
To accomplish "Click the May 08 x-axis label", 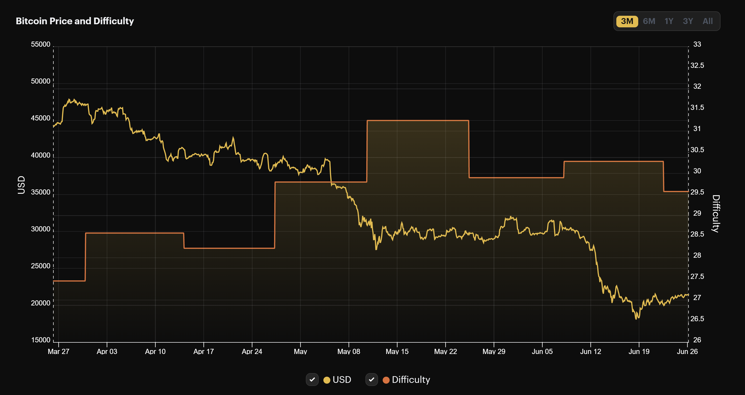I will tap(349, 351).
